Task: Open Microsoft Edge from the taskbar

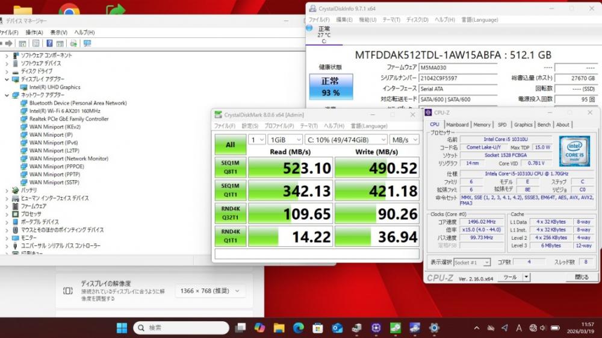Action: click(x=299, y=328)
